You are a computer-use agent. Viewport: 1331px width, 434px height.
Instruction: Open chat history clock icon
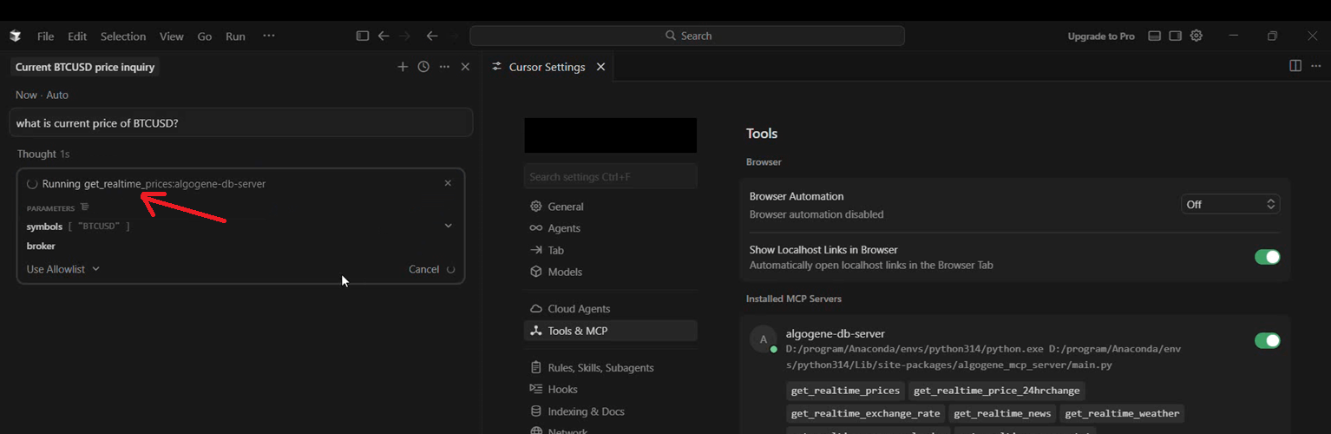coord(423,67)
